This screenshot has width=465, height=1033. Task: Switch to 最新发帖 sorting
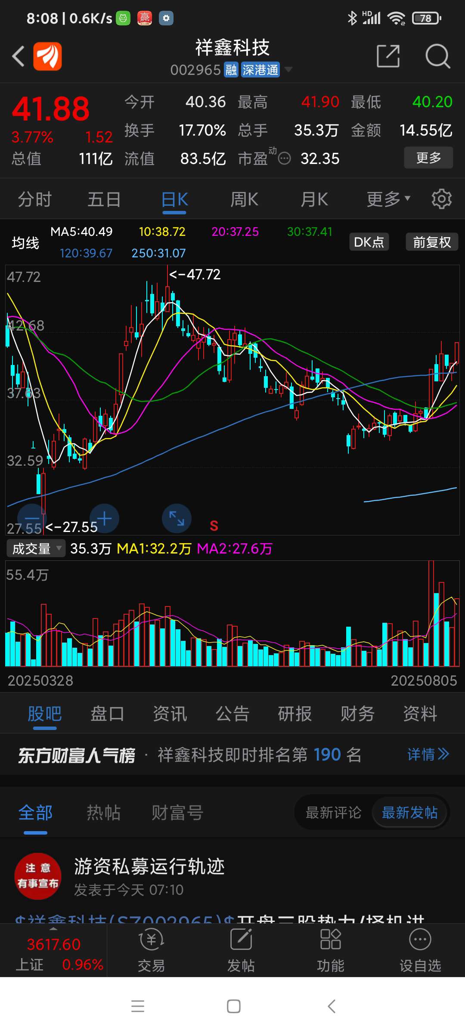pos(409,813)
